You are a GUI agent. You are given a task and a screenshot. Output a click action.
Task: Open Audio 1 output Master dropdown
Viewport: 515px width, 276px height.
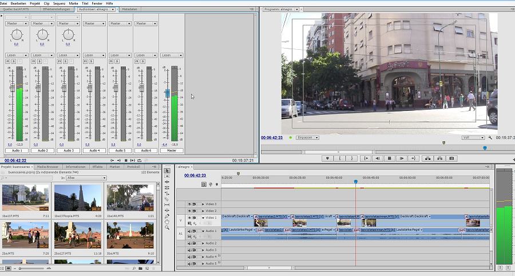pyautogui.click(x=17, y=23)
